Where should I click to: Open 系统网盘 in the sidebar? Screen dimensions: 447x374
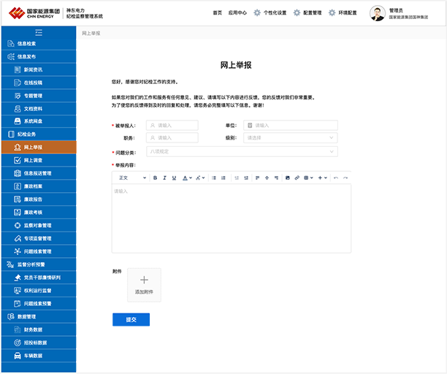tap(39, 121)
